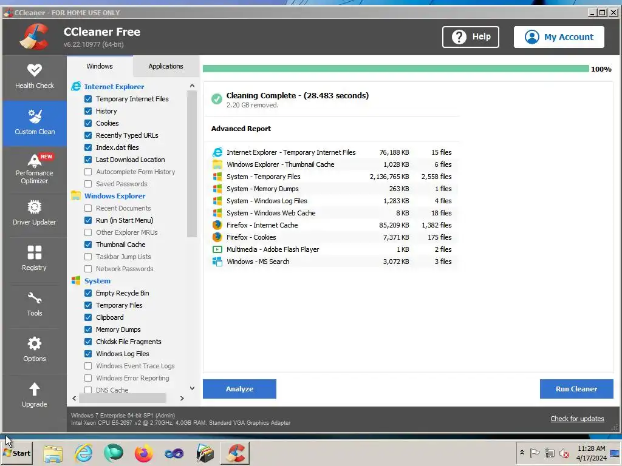Click the Internet Explorer category icon in list

pos(76,86)
